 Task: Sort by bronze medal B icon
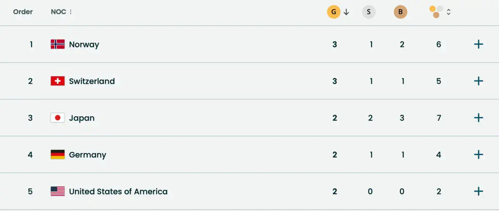(400, 12)
